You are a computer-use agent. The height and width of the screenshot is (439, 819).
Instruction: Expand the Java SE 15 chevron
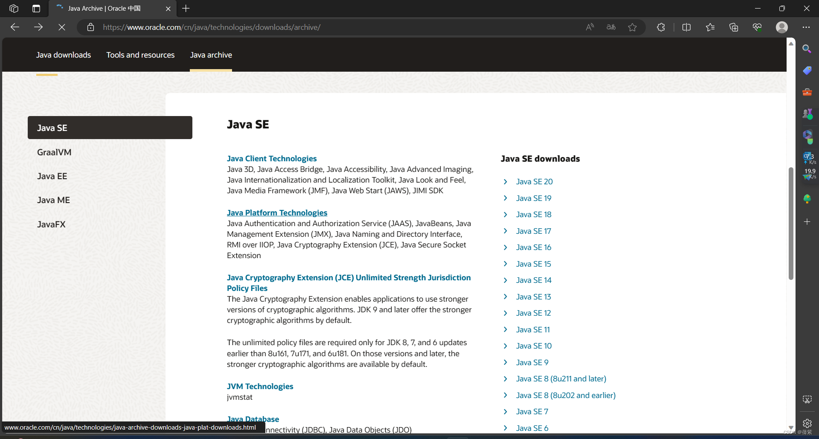coord(505,264)
